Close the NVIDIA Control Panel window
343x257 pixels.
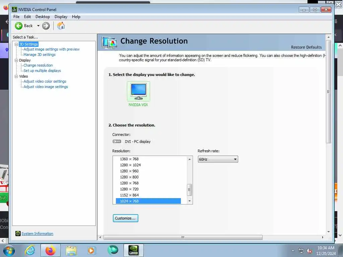click(x=326, y=10)
